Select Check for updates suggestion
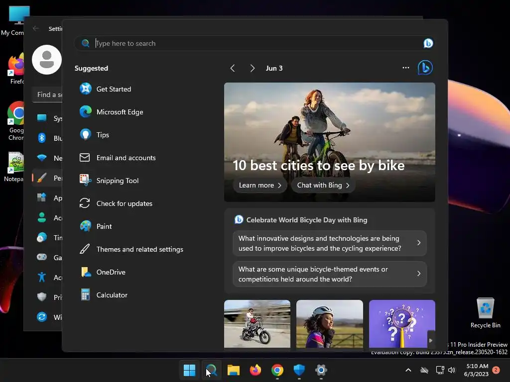Image resolution: width=510 pixels, height=382 pixels. [x=116, y=203]
